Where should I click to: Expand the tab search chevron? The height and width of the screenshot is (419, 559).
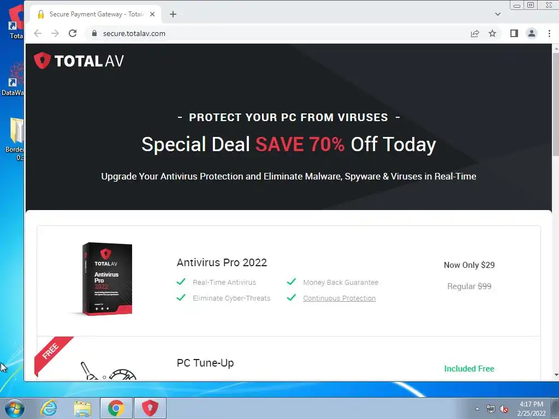pyautogui.click(x=498, y=14)
